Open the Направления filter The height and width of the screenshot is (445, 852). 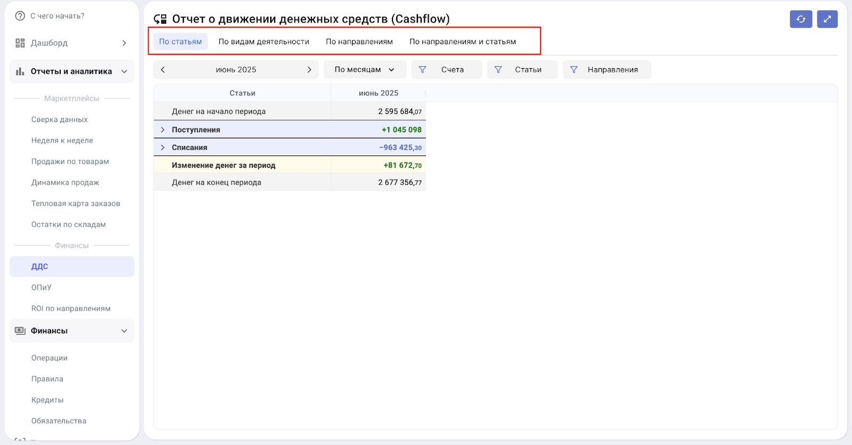(x=607, y=70)
